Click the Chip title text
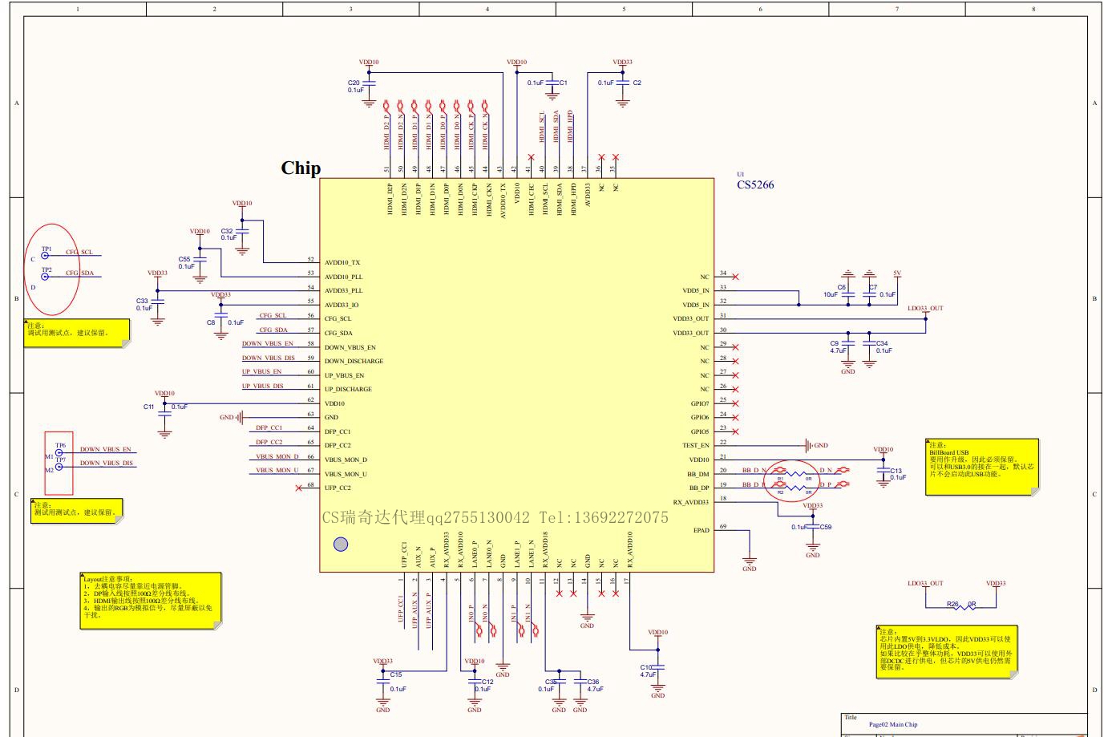 click(301, 168)
